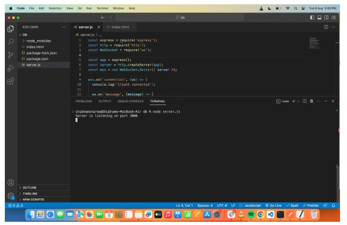Split the editor to the right
Viewport: 347px width, 225px height.
click(326, 27)
